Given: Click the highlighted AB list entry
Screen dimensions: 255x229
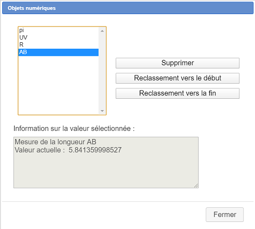Looking at the screenshot, I should click(x=59, y=52).
